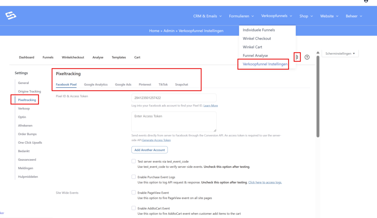This screenshot has width=377, height=218.
Task: Click the scrollbar up arrow
Action: click(318, 53)
